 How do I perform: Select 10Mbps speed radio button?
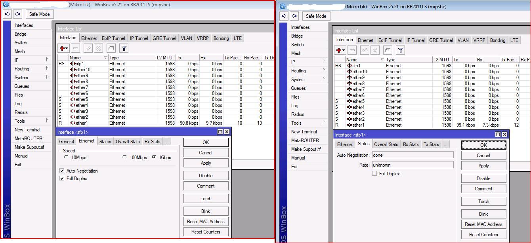click(66, 157)
